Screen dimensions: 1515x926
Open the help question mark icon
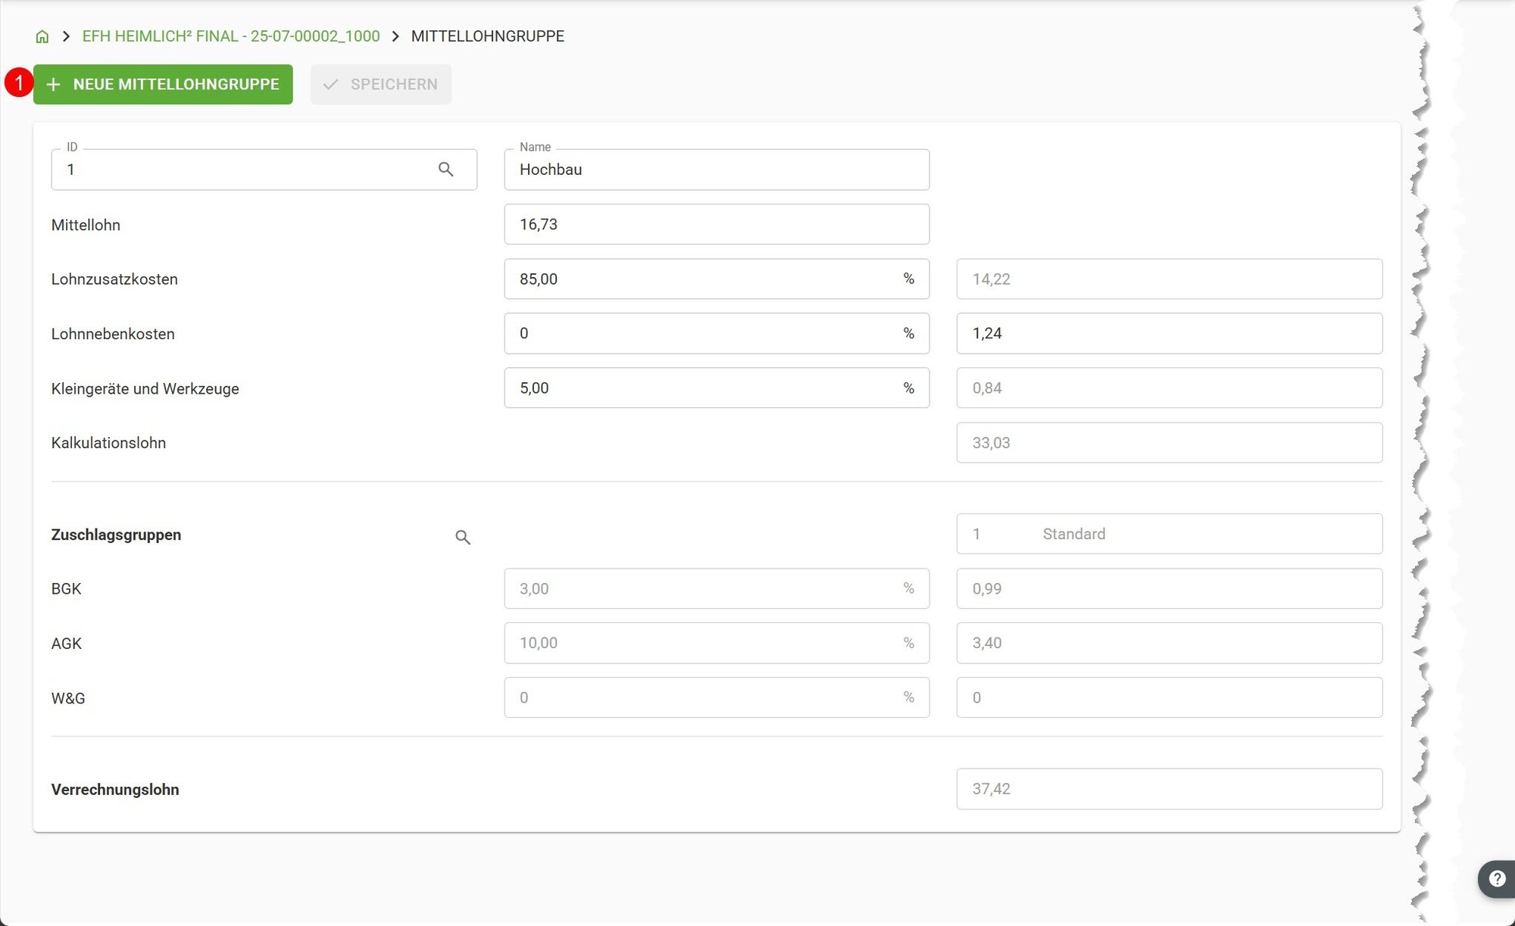coord(1497,878)
